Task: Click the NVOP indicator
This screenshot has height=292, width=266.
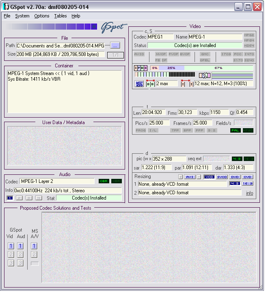Action: 161,54
